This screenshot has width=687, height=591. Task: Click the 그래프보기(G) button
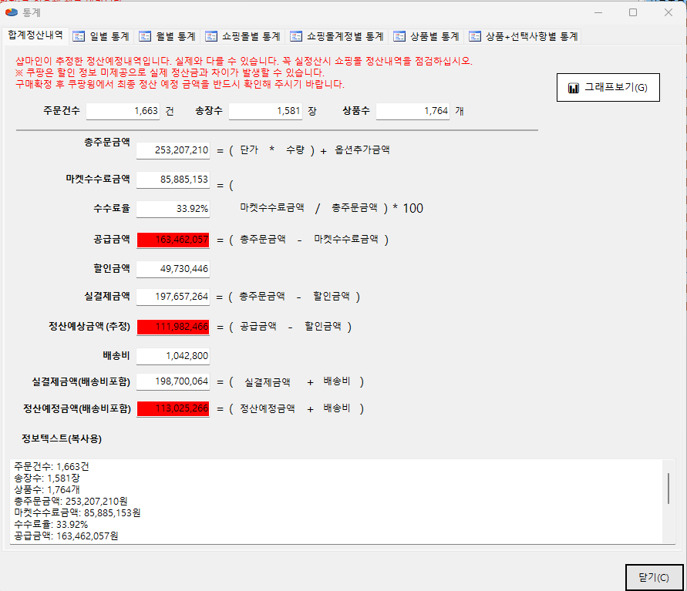pyautogui.click(x=608, y=88)
